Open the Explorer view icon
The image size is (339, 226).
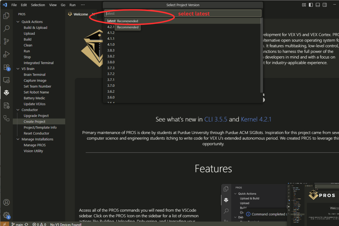[6, 16]
